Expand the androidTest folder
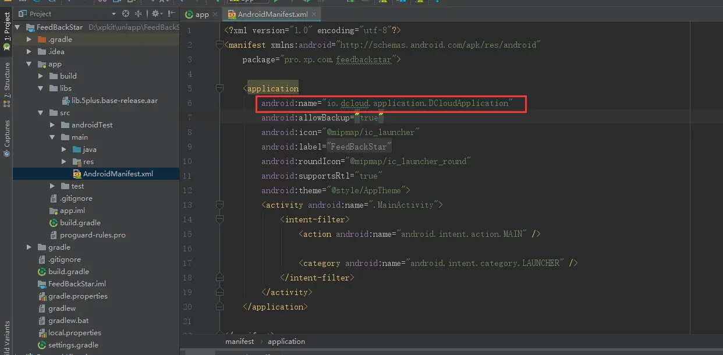Viewport: 723px width, 355px height. click(x=52, y=125)
